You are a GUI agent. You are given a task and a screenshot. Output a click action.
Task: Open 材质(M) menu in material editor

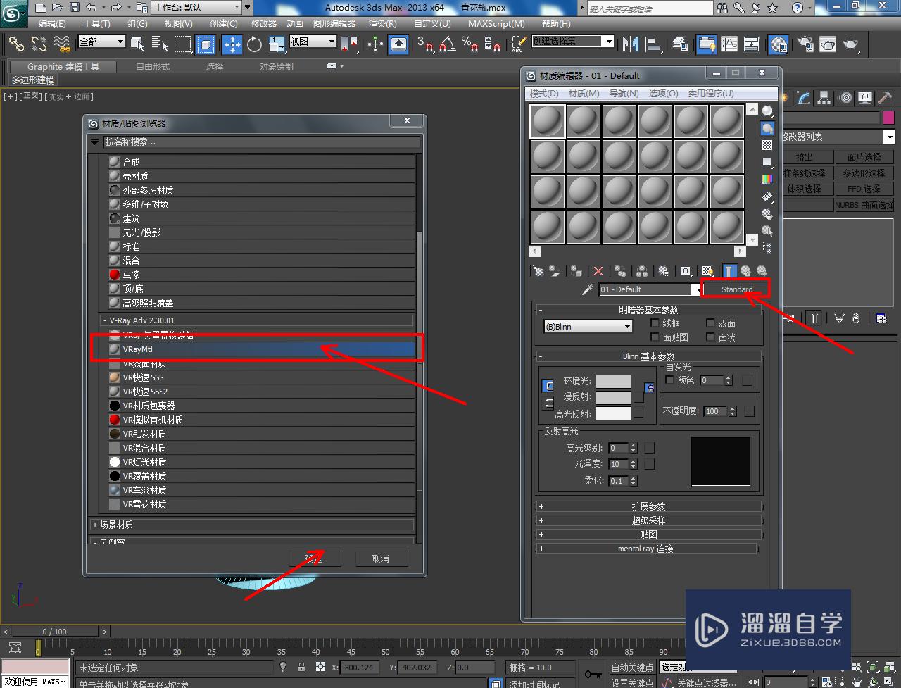(584, 93)
